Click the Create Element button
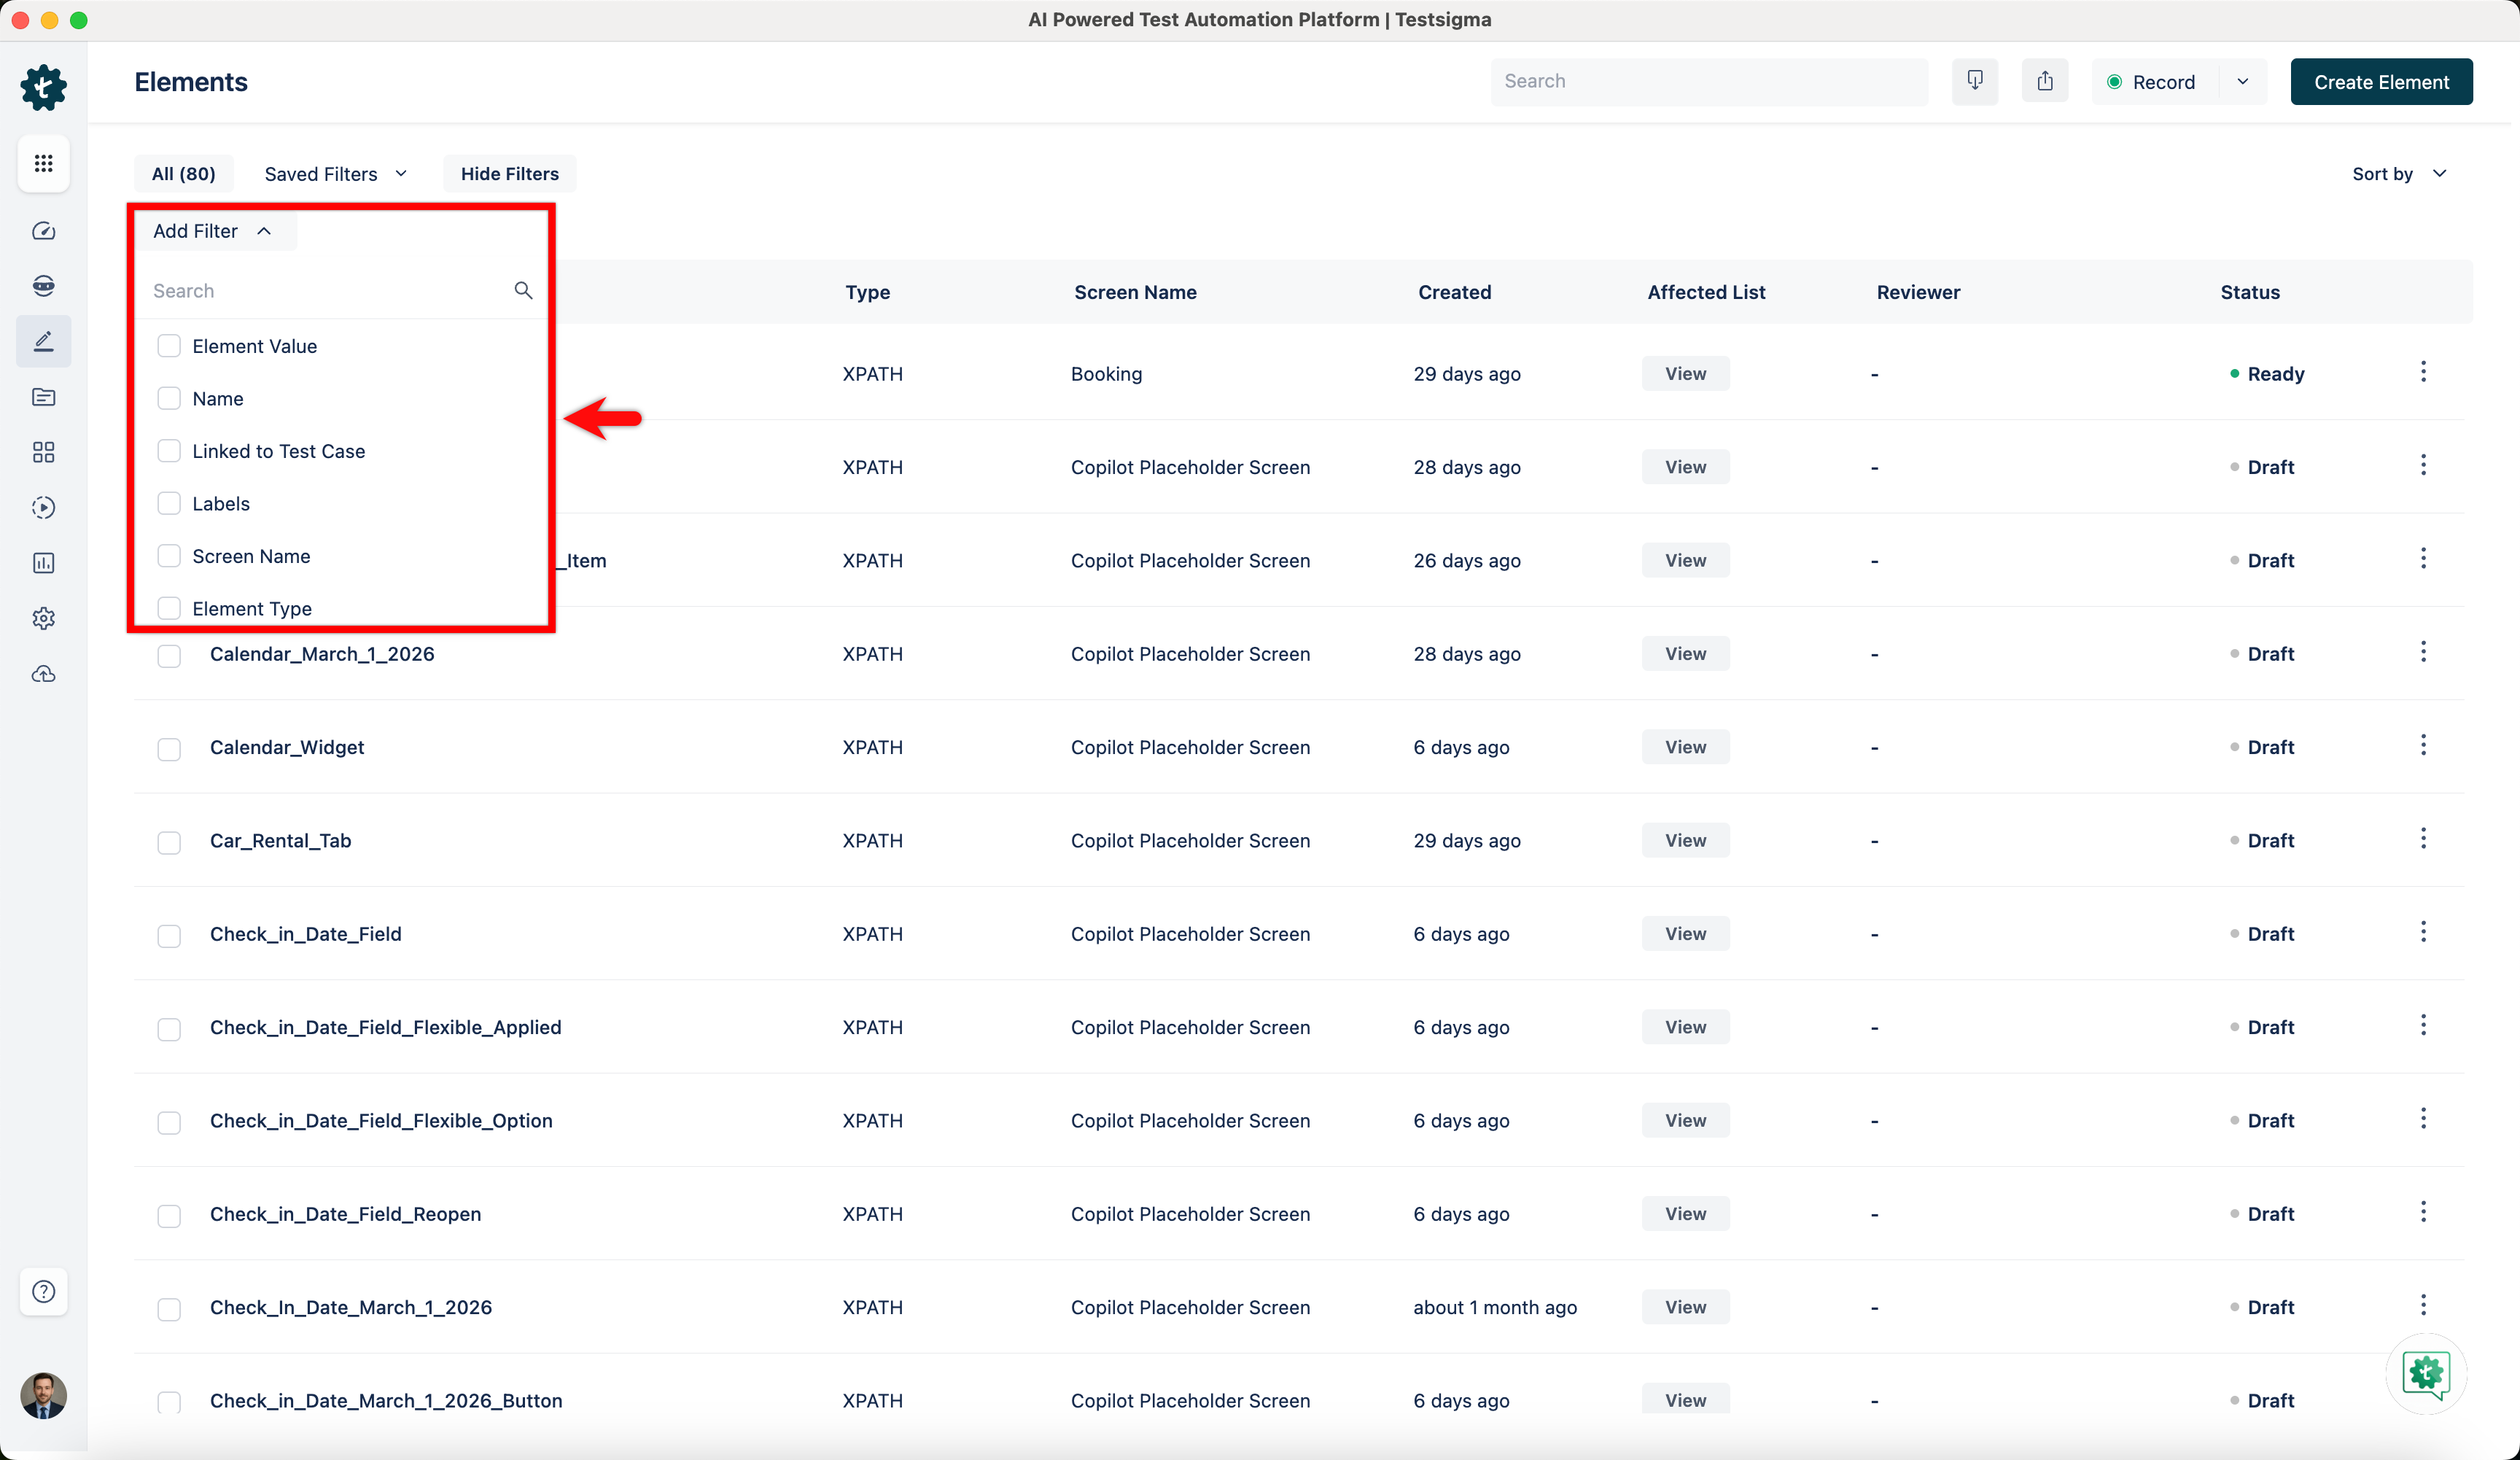 point(2380,82)
